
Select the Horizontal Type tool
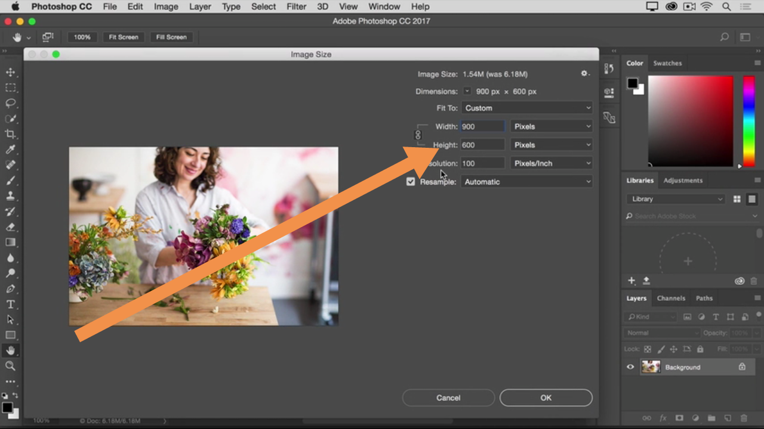pyautogui.click(x=10, y=304)
